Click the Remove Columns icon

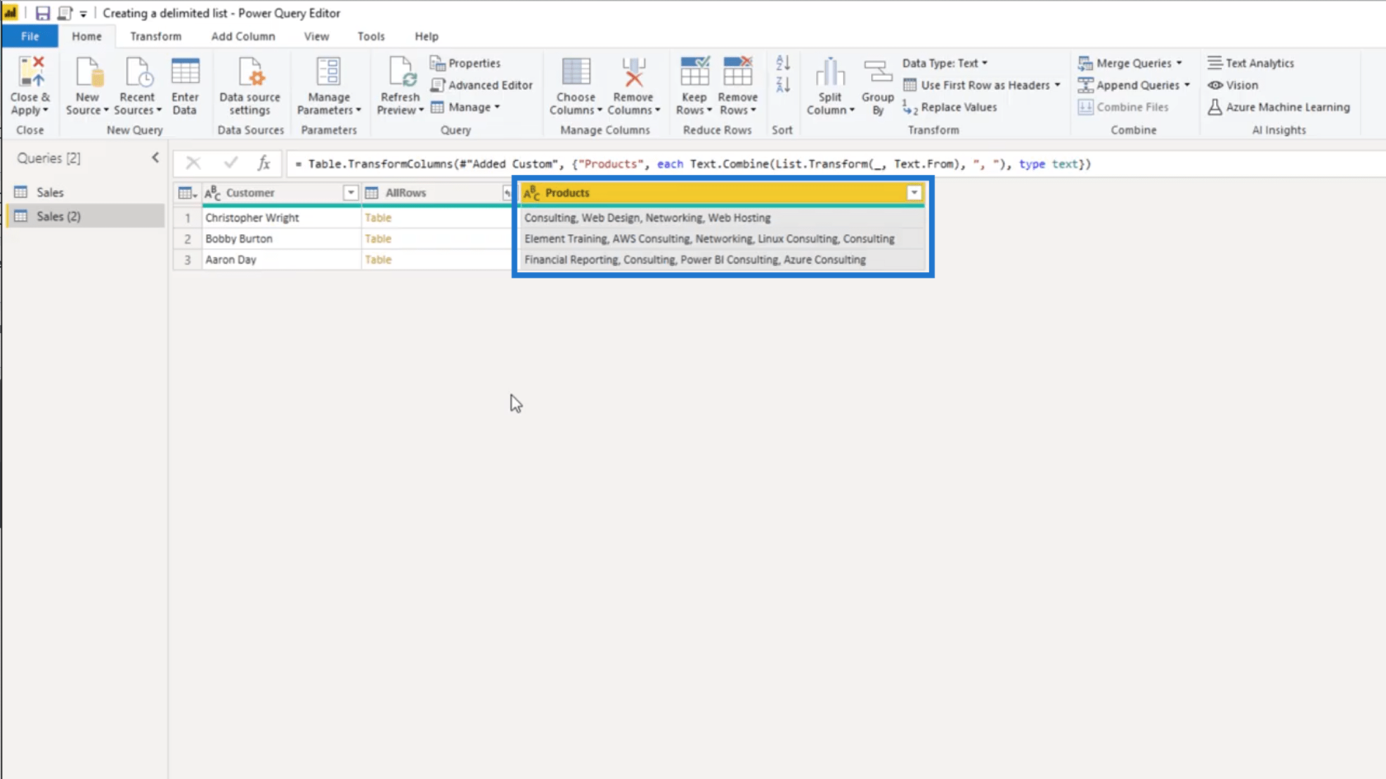[x=634, y=73]
